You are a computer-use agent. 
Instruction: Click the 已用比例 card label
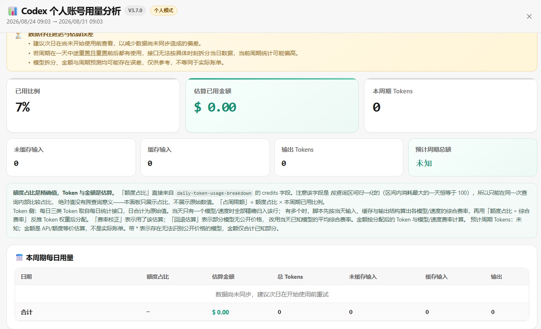tap(28, 91)
